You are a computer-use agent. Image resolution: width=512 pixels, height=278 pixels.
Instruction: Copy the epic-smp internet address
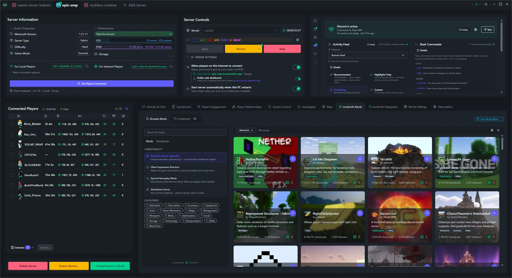[171, 66]
